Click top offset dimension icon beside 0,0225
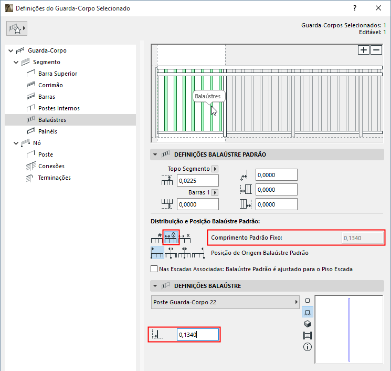This screenshot has height=371, width=391. [x=167, y=180]
